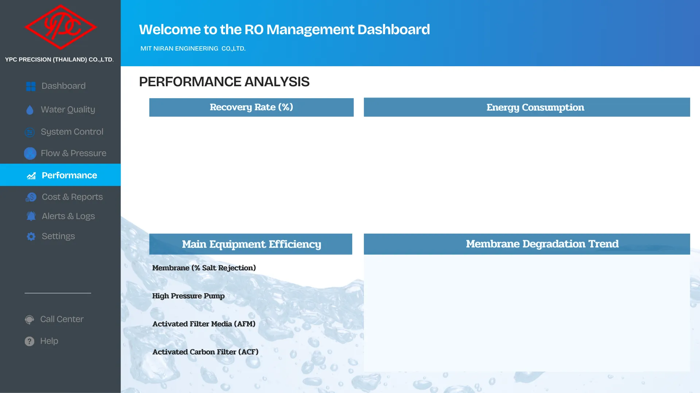Viewport: 700px width, 393px height.
Task: Open Cost & Reports page
Action: pyautogui.click(x=72, y=197)
